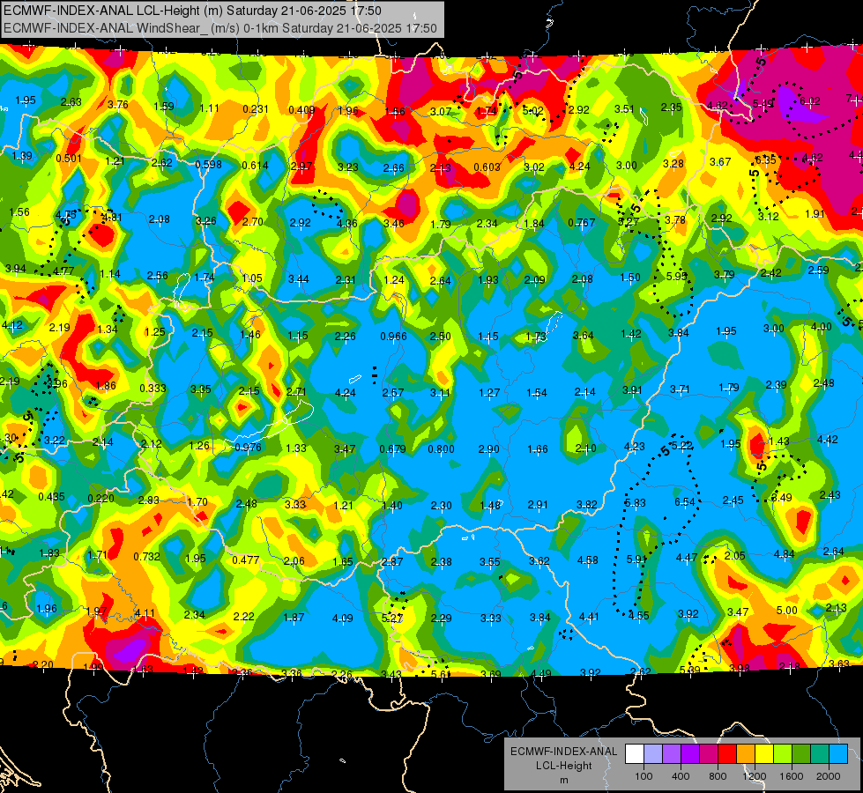Click the 0.767 wind shear value
Image resolution: width=863 pixels, height=793 pixels.
[582, 222]
